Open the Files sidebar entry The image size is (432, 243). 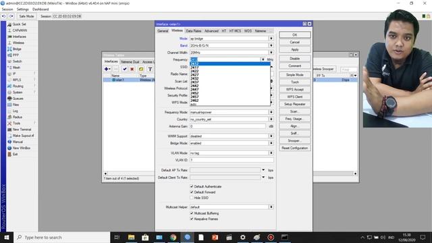tap(16, 105)
